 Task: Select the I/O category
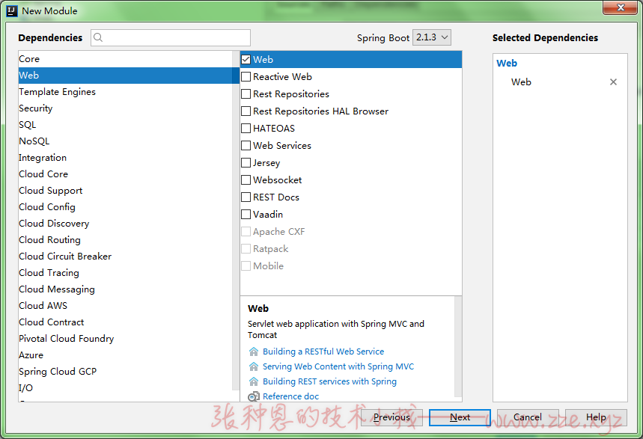click(126, 387)
